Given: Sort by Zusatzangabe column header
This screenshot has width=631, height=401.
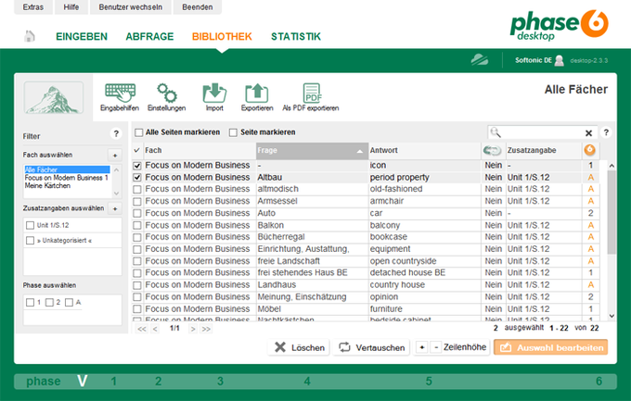Looking at the screenshot, I should point(544,150).
